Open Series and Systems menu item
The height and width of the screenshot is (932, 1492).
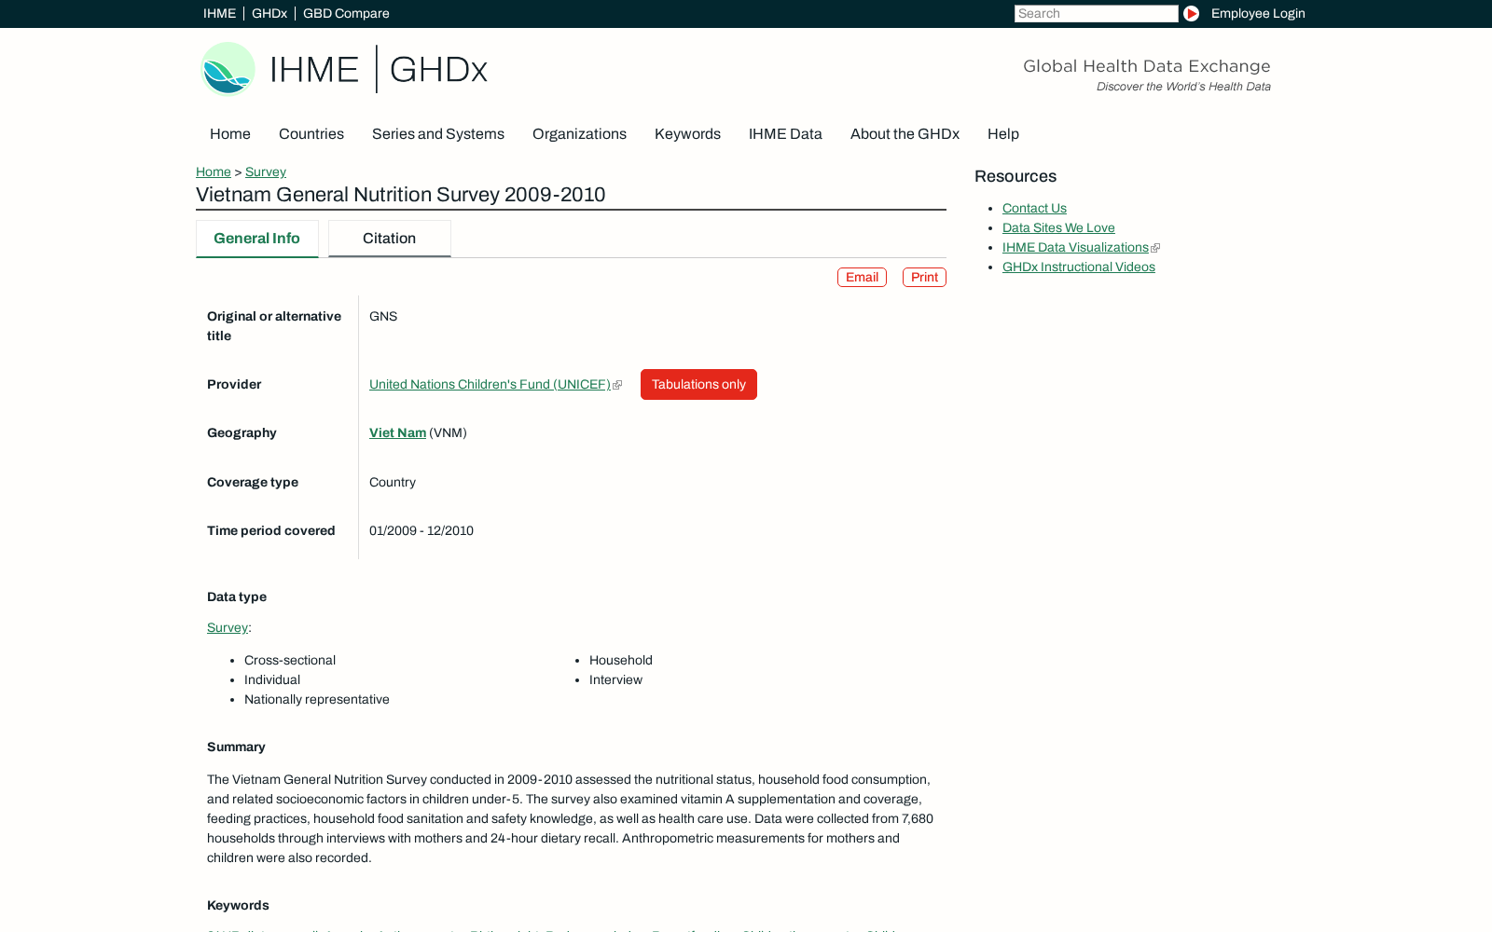click(x=438, y=134)
